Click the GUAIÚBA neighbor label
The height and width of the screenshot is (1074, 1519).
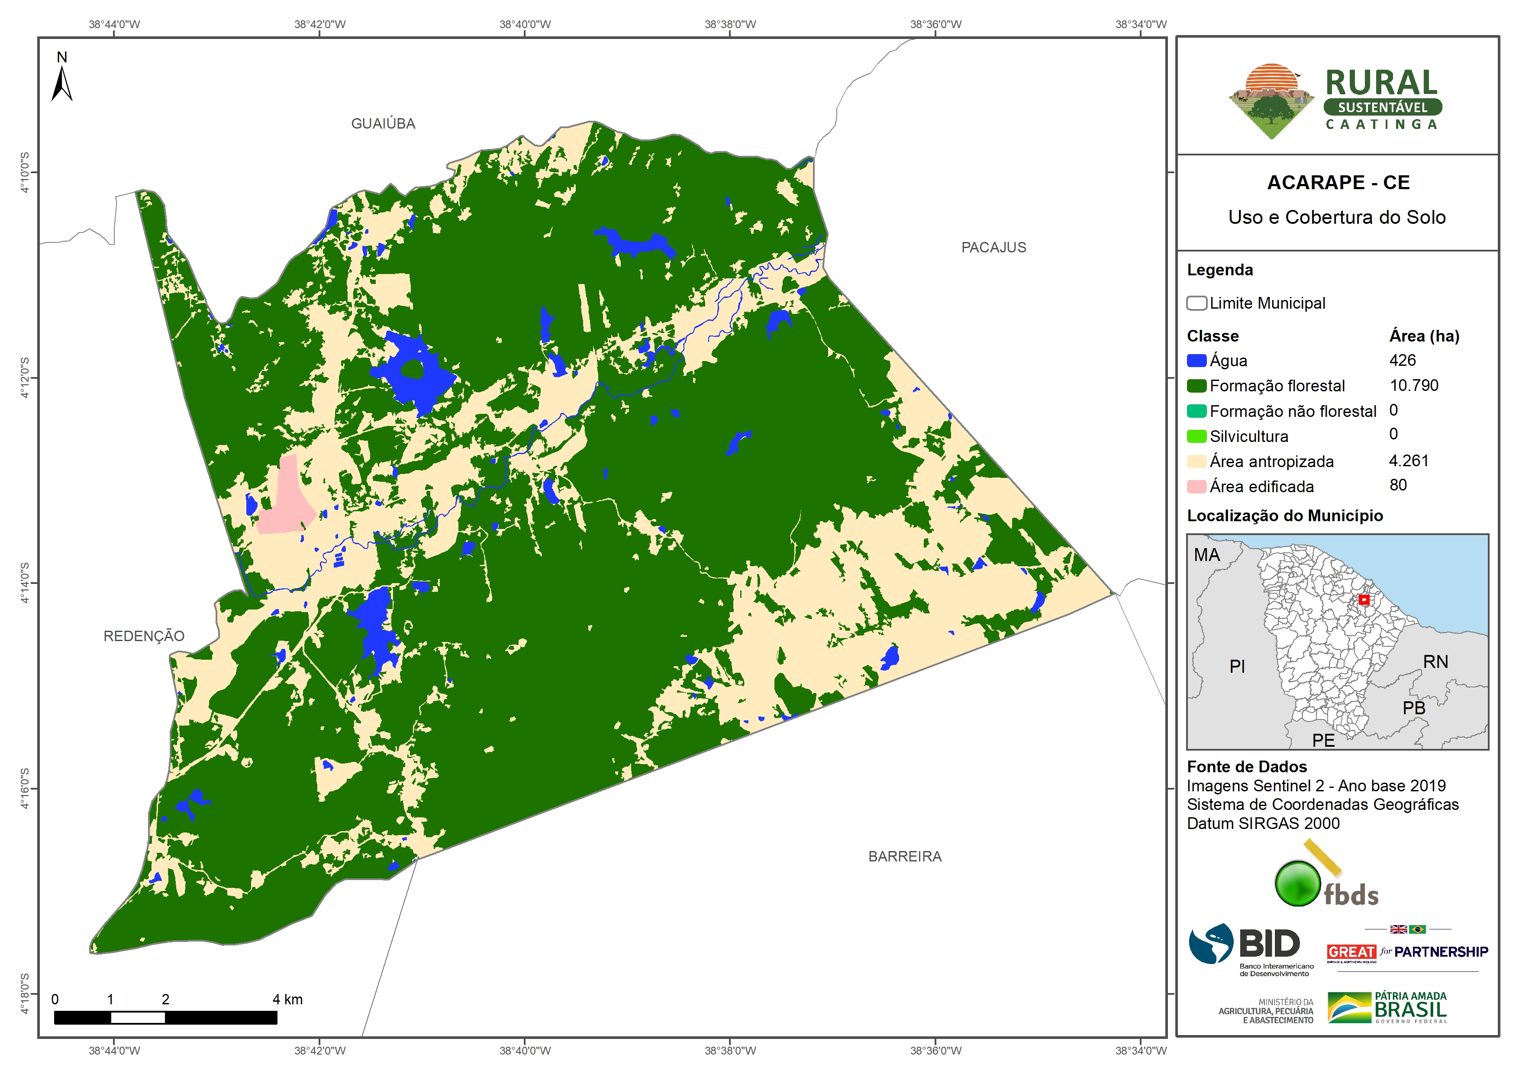[x=383, y=124]
